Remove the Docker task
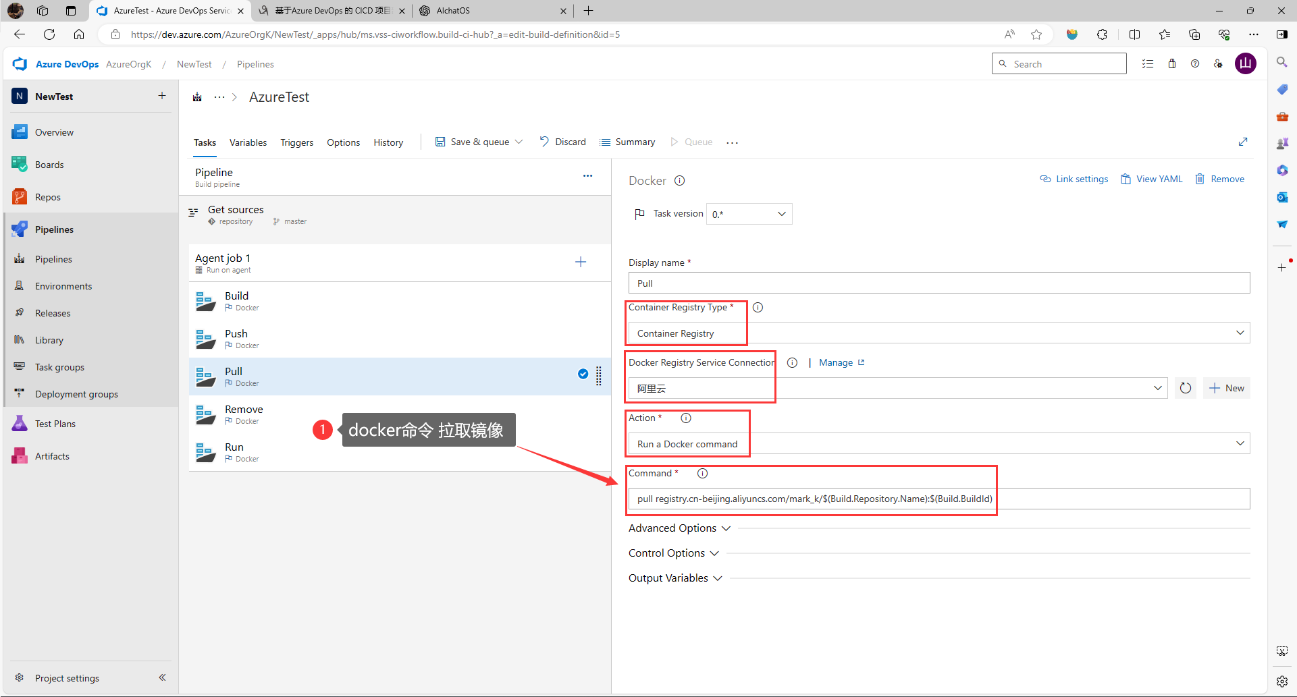The height and width of the screenshot is (697, 1297). [x=1219, y=179]
